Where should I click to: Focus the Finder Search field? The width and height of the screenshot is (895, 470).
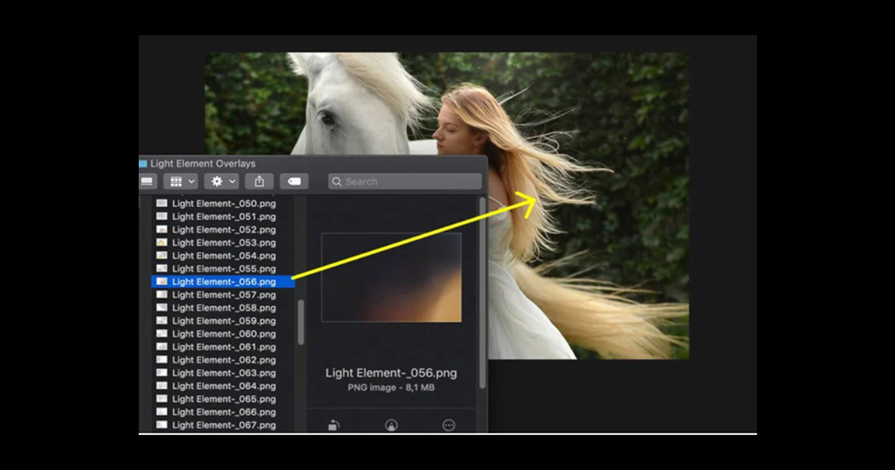point(405,181)
